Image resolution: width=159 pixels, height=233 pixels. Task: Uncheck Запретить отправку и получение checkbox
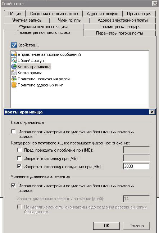click(19, 167)
